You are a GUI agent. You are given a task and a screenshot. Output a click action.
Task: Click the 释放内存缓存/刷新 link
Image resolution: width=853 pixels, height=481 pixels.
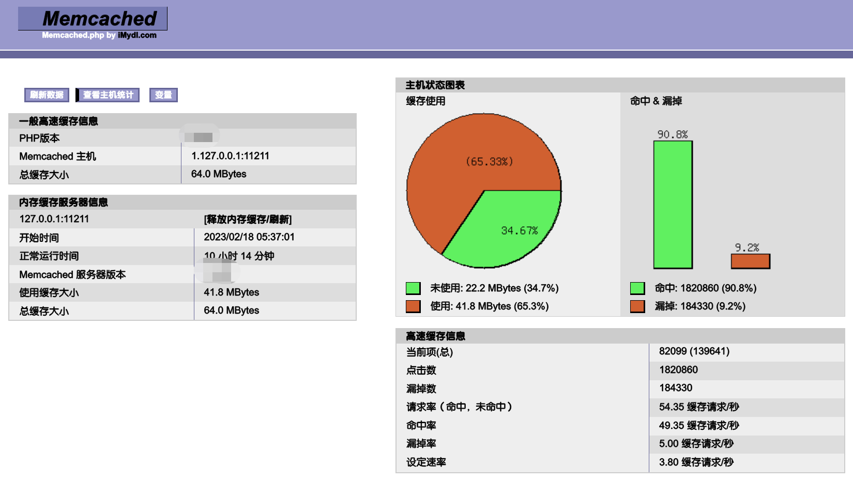248,219
